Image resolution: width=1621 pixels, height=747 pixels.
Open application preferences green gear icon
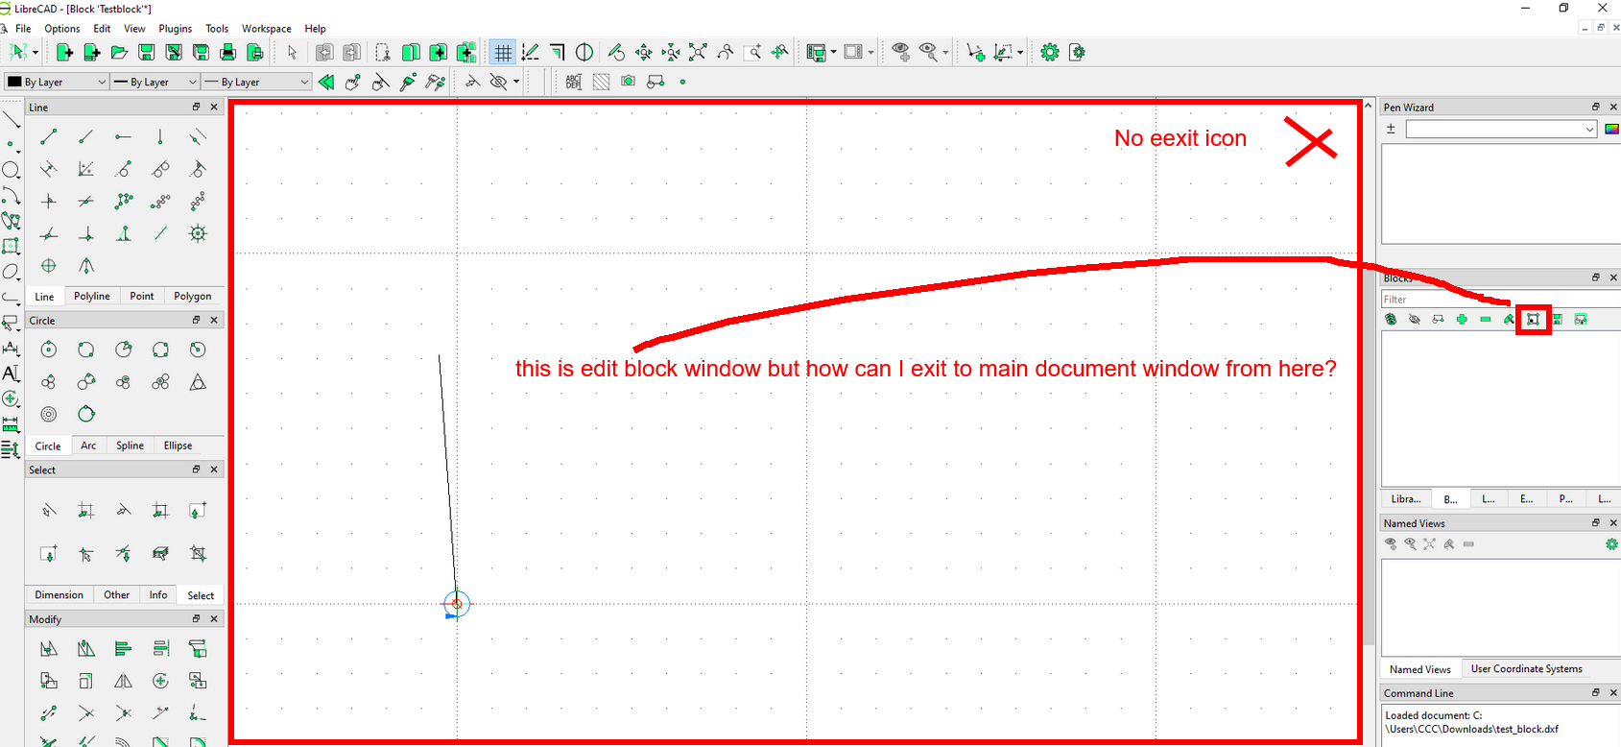(x=1049, y=53)
